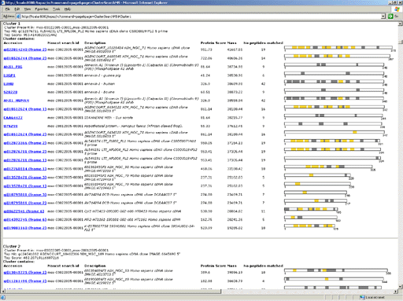Open the Xenopus laevis hypothetical protein accession link
This screenshot has height=301, width=403.
(10, 126)
